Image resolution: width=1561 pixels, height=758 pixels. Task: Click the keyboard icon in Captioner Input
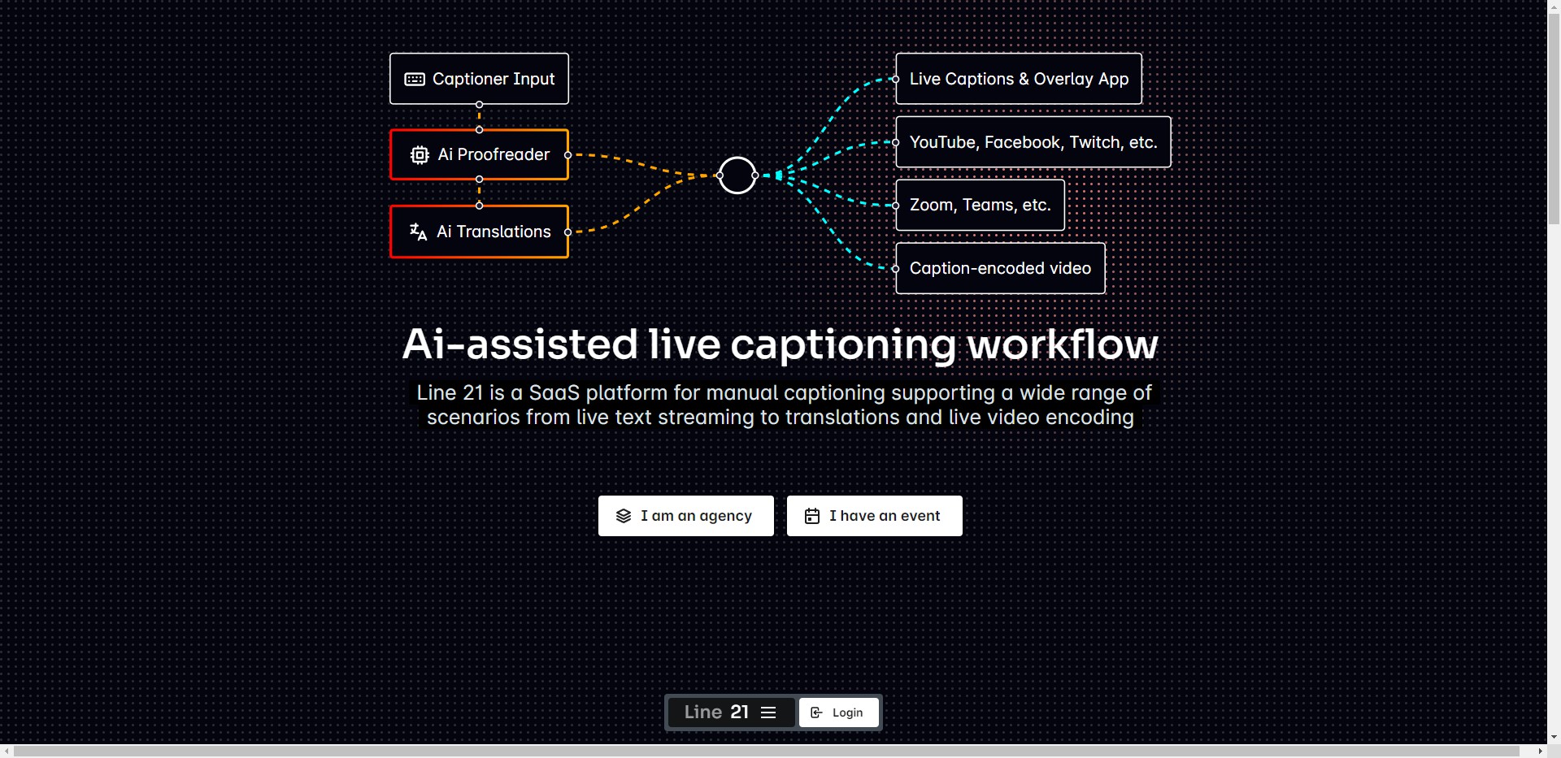tap(415, 79)
